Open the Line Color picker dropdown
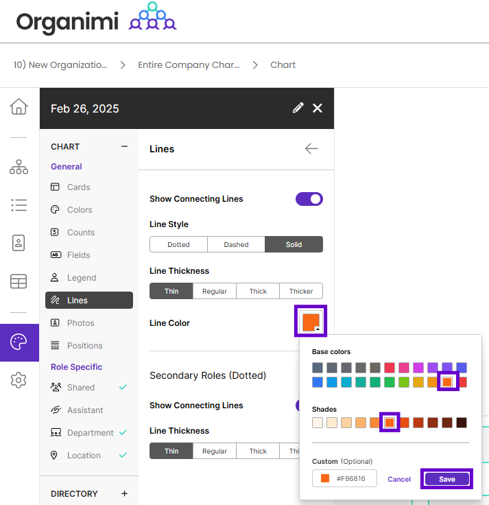 coord(311,321)
